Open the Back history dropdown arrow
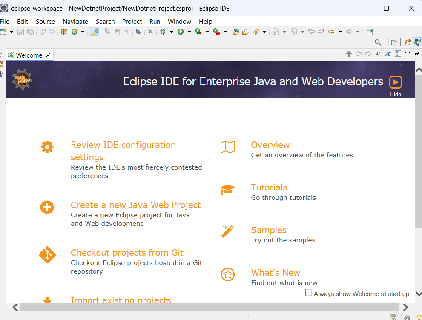 340,32
